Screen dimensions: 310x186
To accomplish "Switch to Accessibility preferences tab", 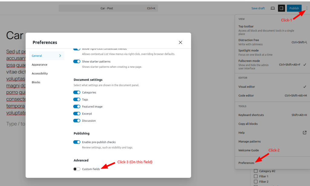I will 40,73.
